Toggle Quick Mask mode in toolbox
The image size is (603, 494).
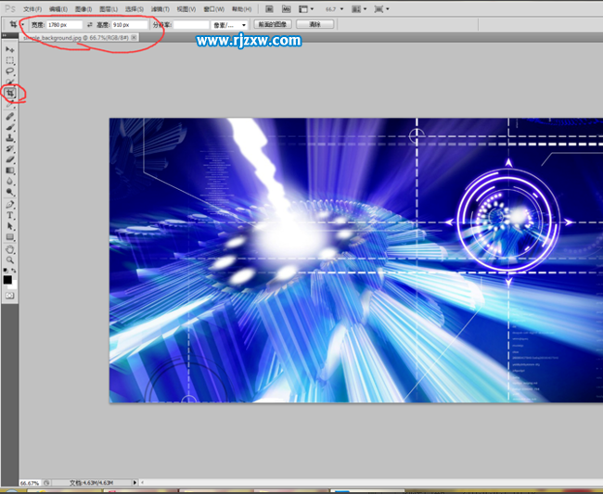tap(10, 295)
